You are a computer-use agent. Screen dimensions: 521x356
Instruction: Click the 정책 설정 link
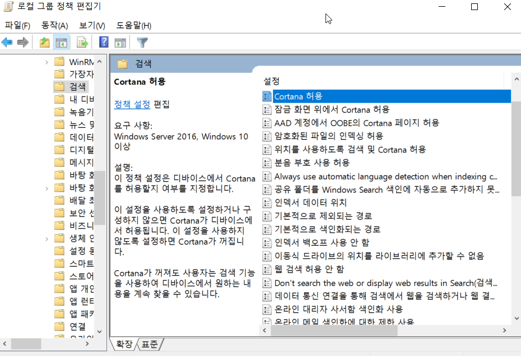tap(132, 104)
